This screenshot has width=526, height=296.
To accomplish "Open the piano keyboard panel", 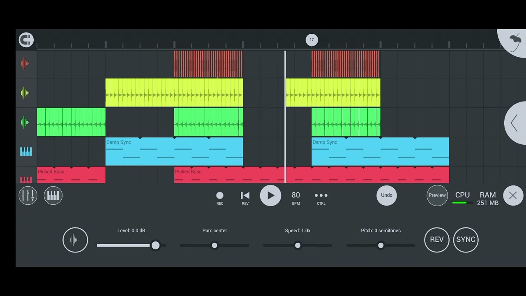I will pos(53,195).
